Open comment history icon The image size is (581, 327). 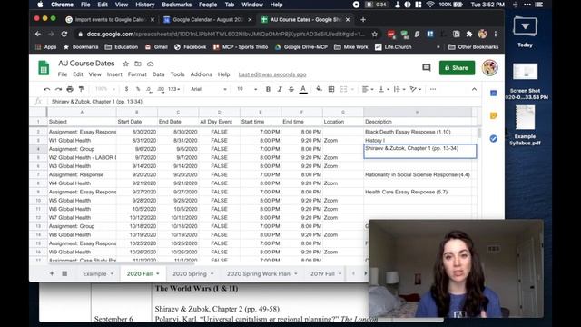[427, 68]
